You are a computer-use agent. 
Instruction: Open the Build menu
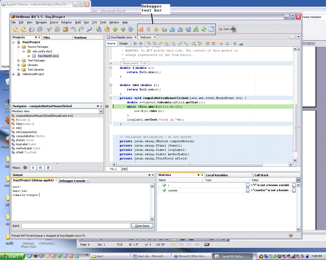[x=78, y=22]
